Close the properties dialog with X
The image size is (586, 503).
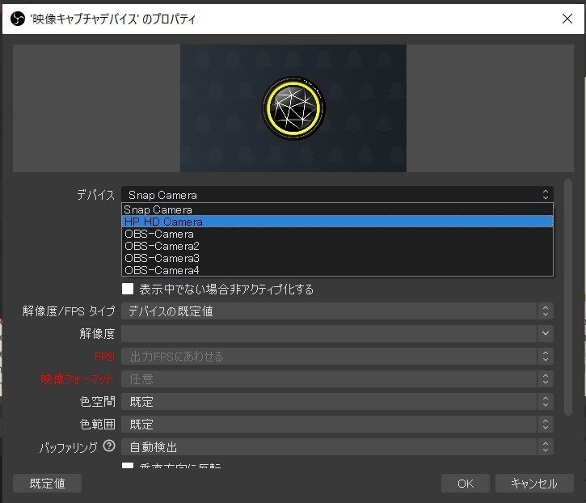click(567, 19)
